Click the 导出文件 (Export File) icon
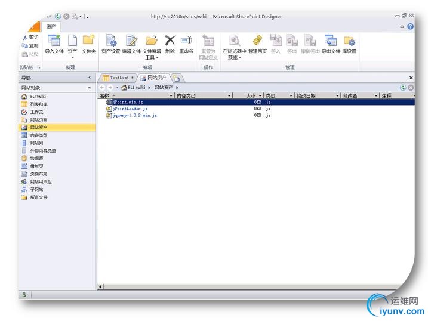 (331, 44)
